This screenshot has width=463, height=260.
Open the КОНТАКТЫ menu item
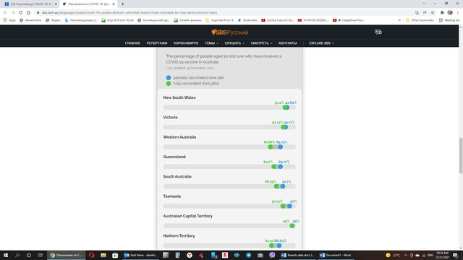(288, 43)
